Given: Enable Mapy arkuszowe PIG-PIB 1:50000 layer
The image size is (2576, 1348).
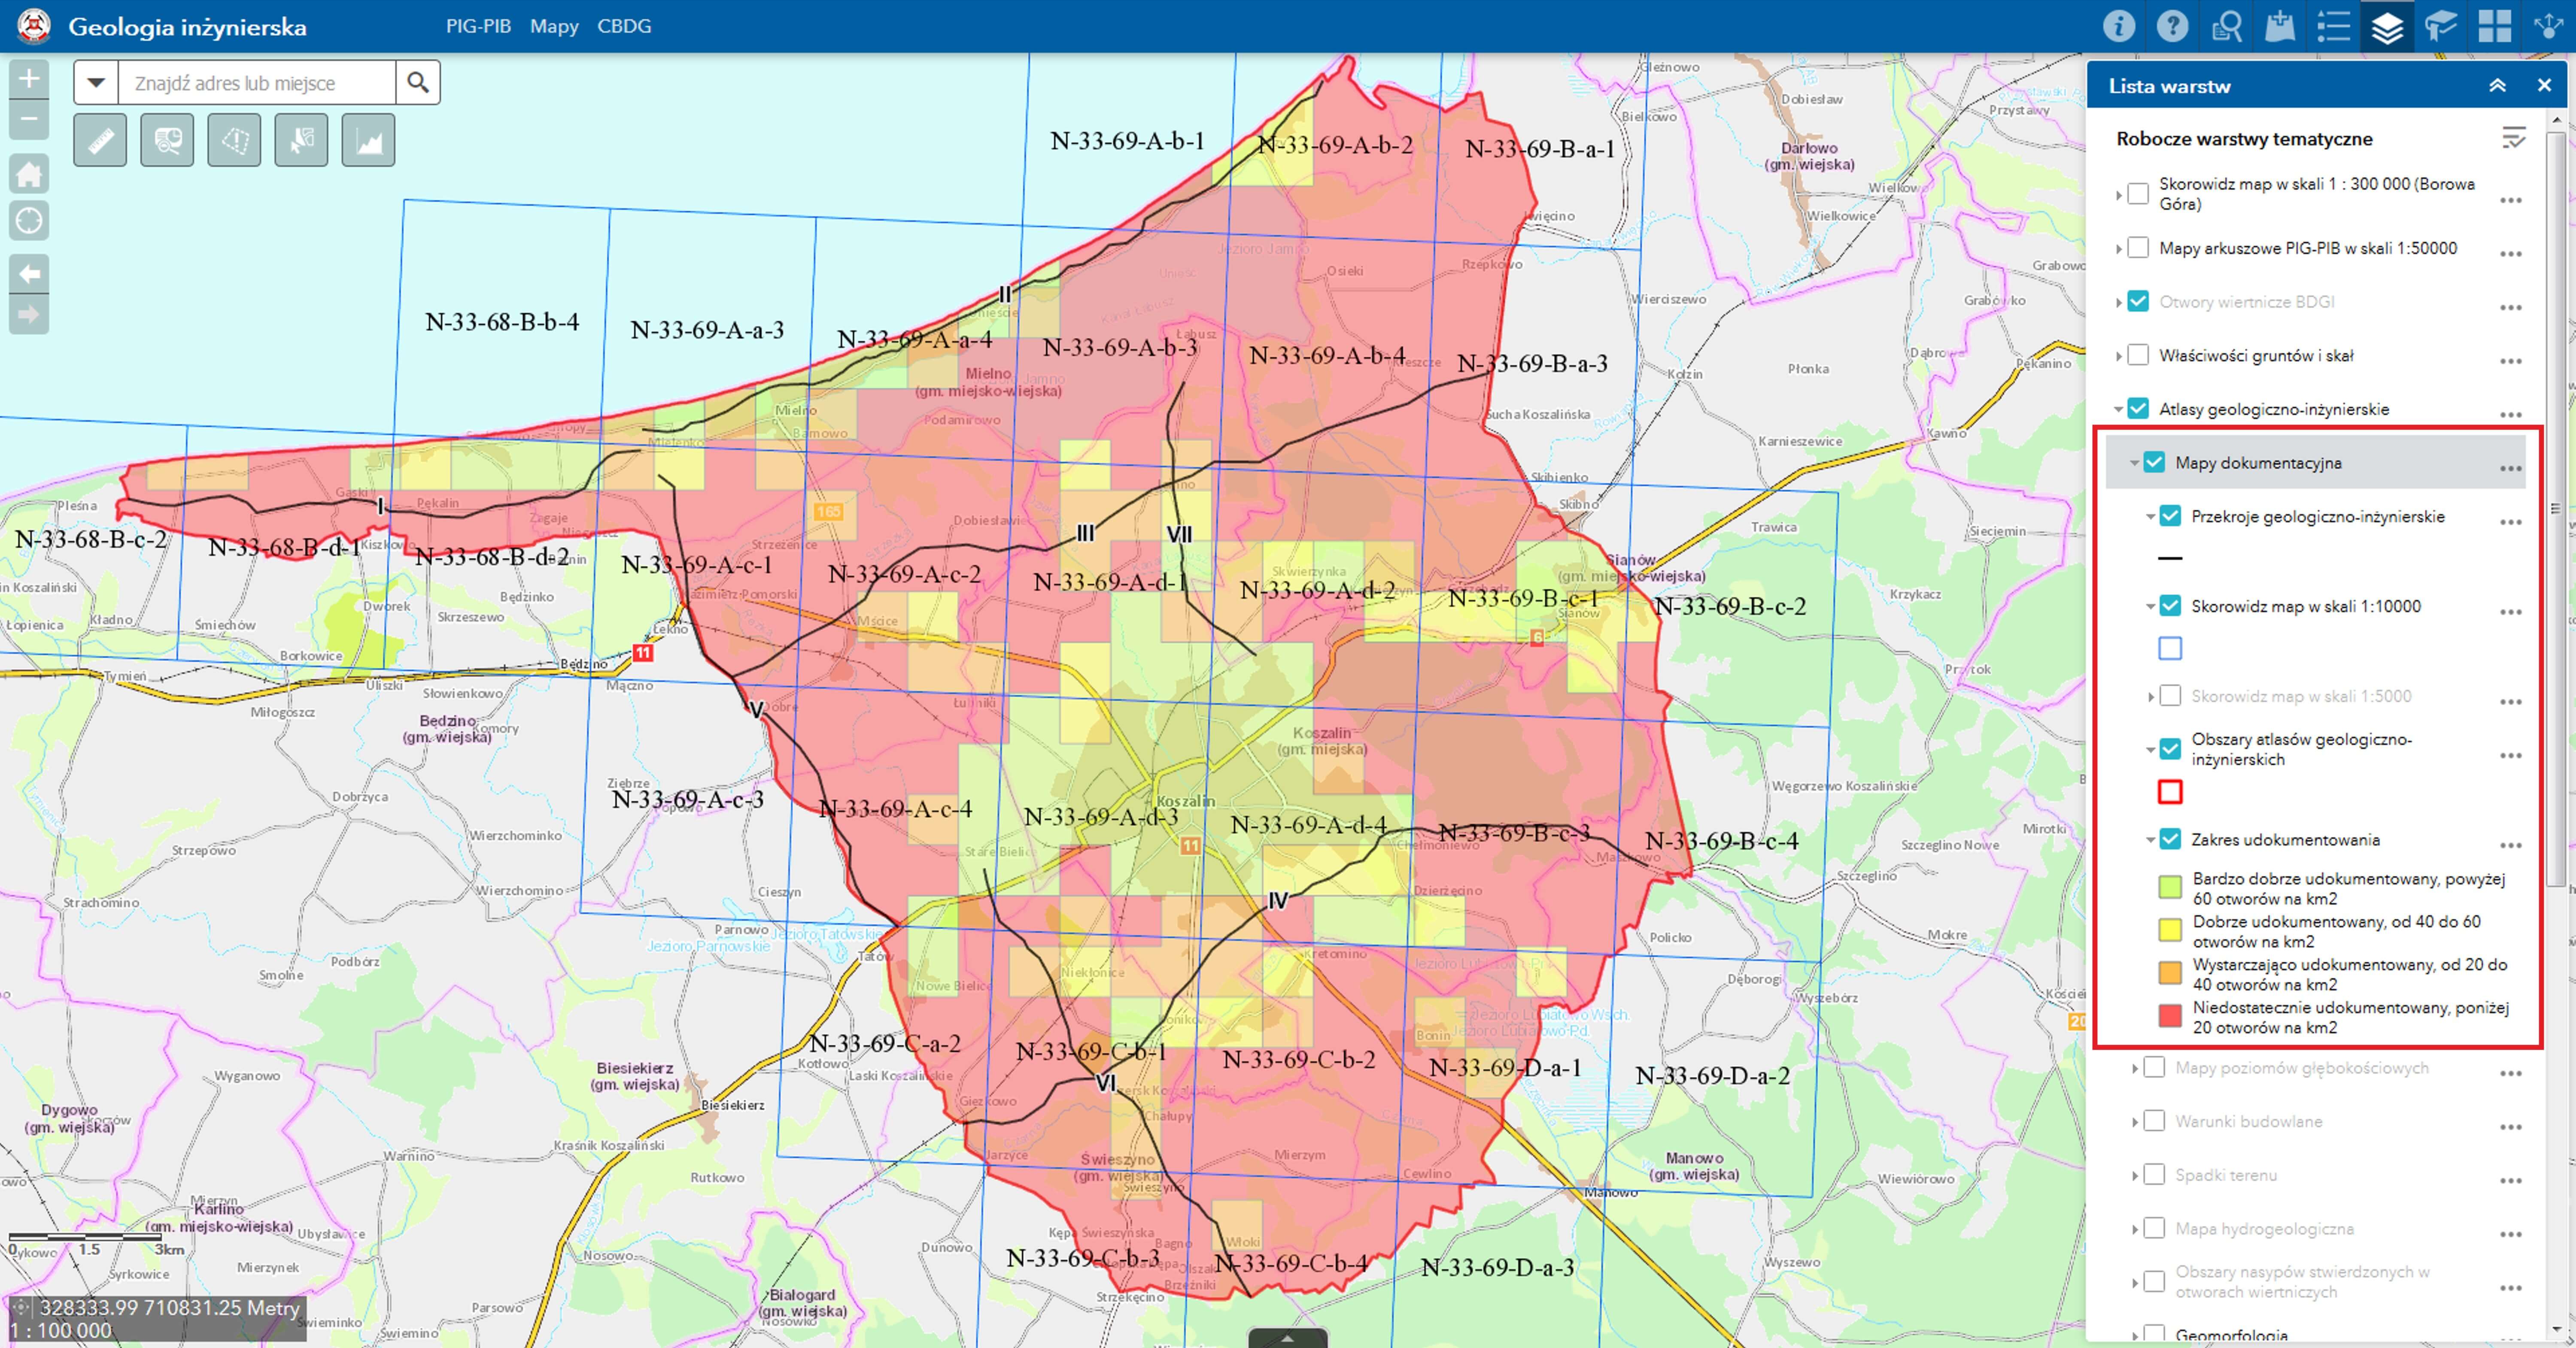Looking at the screenshot, I should click(2138, 248).
